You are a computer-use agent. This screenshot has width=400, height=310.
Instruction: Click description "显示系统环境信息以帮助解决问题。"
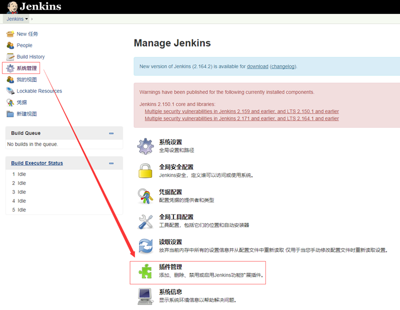(197, 300)
